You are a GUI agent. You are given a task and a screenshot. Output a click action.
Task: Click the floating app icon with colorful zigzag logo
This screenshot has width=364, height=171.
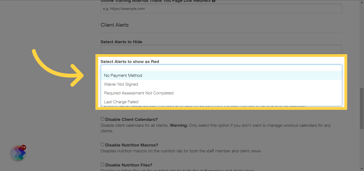(18, 153)
